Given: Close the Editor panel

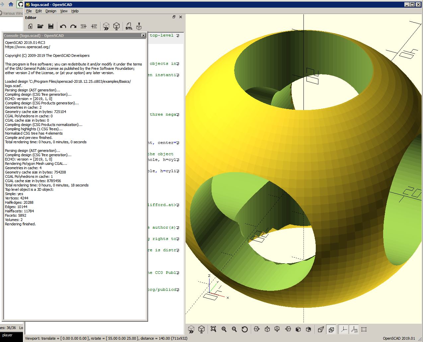Looking at the screenshot, I should click(x=181, y=17).
